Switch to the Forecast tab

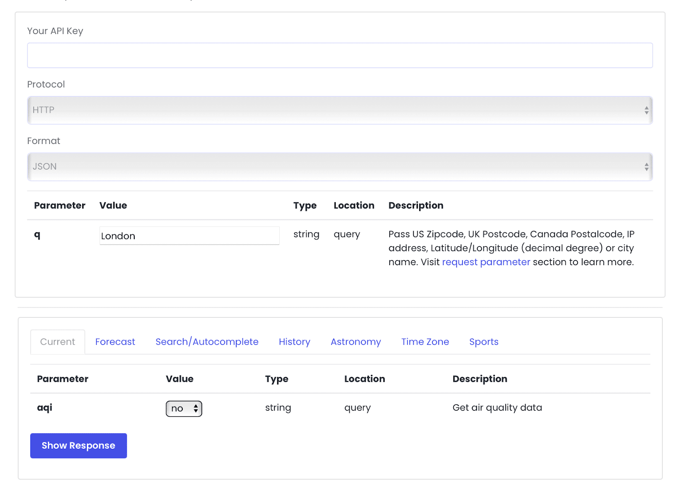click(115, 342)
